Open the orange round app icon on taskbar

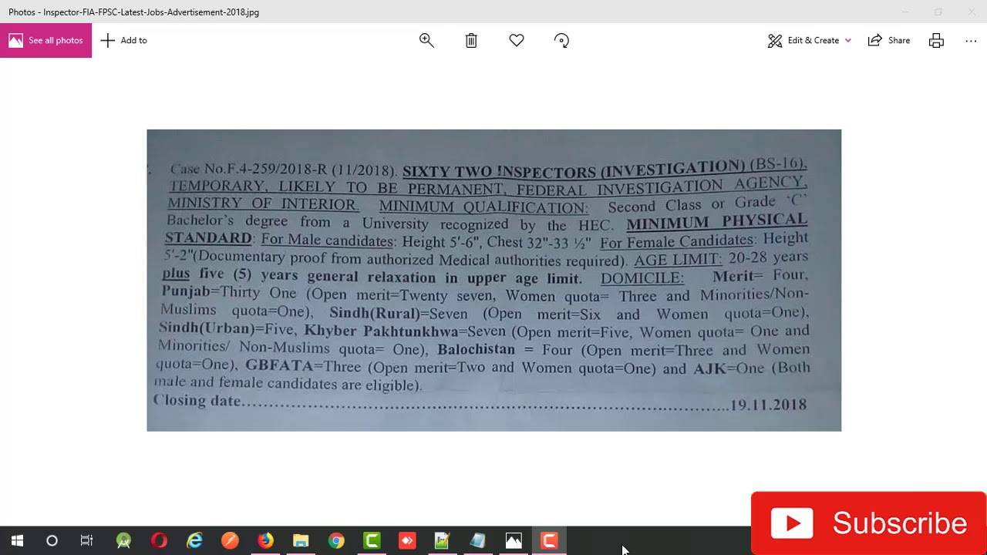pos(230,541)
